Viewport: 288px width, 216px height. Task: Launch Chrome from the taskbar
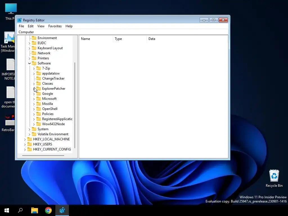pyautogui.click(x=48, y=210)
